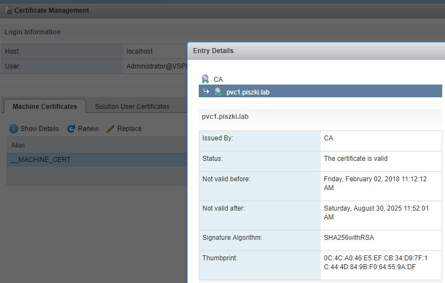445x283 pixels.
Task: Click the Host label
Action: pos(13,51)
